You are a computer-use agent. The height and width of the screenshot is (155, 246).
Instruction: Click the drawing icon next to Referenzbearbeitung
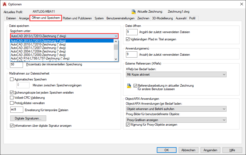(129, 86)
